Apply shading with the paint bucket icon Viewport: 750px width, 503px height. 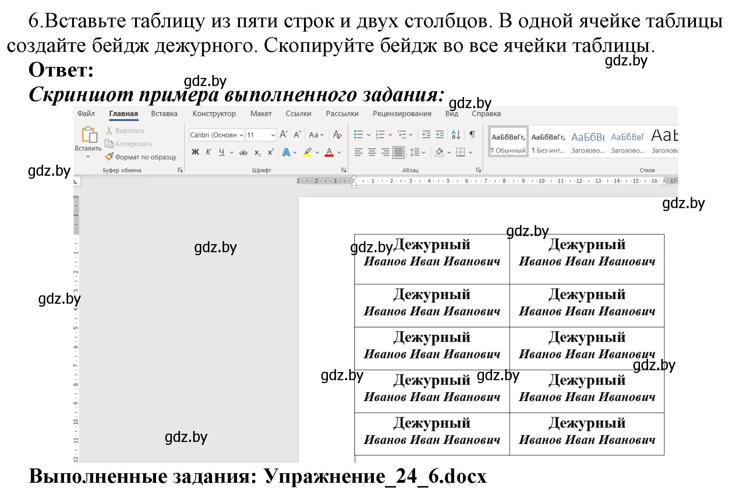point(439,152)
